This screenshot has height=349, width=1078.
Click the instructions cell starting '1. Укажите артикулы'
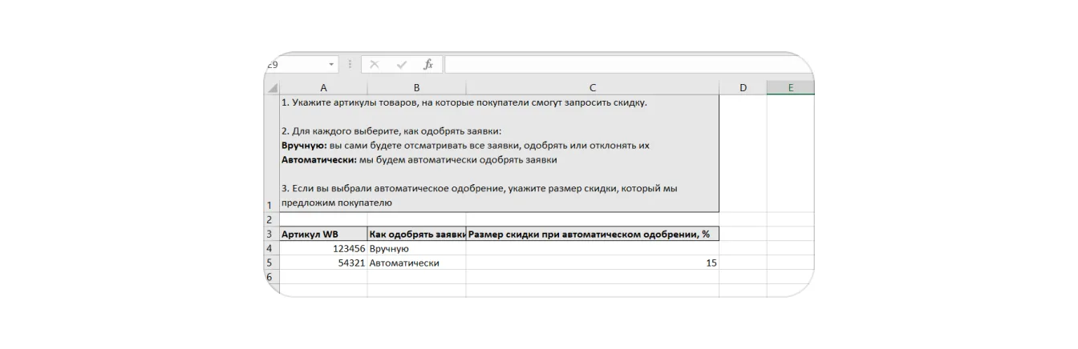click(x=499, y=154)
